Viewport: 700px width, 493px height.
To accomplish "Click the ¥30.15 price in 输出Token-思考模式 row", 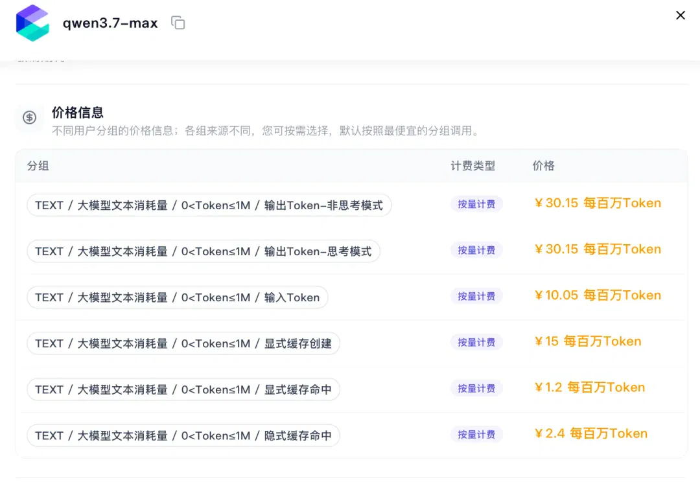I will pos(598,249).
